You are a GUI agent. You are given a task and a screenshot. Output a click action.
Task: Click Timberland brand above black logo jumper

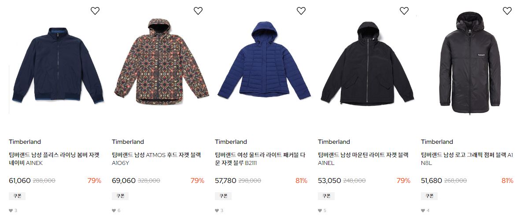click(x=437, y=142)
